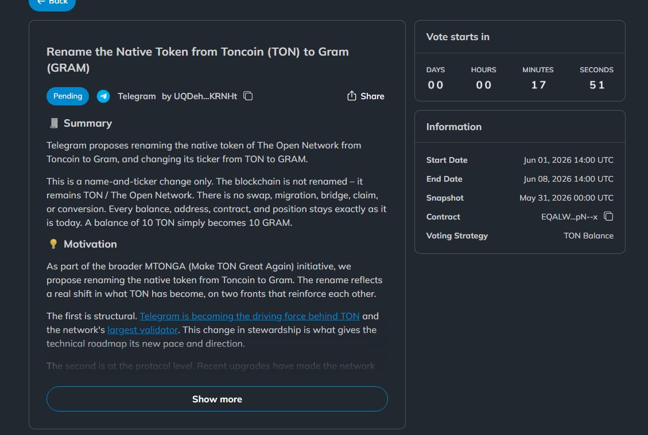The height and width of the screenshot is (435, 648).
Task: Click the Snapshot value May 31, 2026
Action: [x=566, y=198]
